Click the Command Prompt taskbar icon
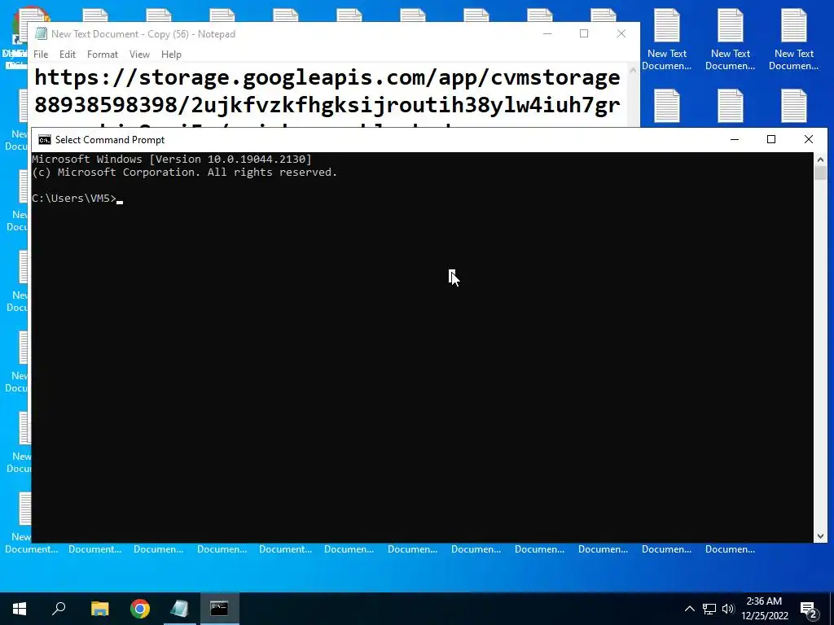 pyautogui.click(x=219, y=609)
